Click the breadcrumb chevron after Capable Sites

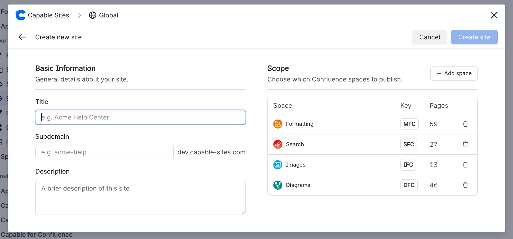79,15
